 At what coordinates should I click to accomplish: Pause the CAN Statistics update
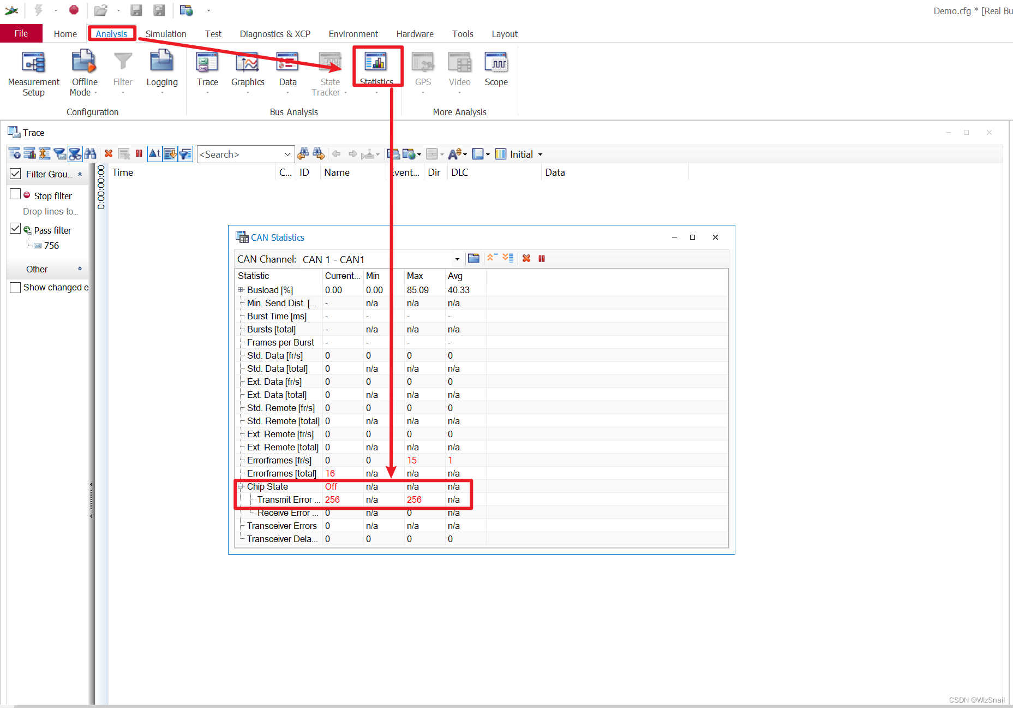point(542,258)
